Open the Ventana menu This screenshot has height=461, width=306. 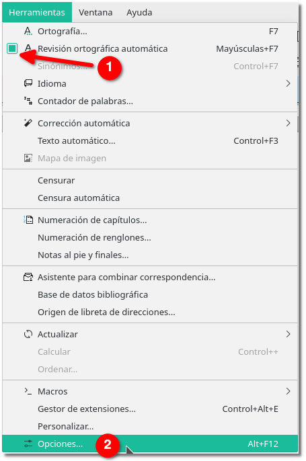point(95,12)
